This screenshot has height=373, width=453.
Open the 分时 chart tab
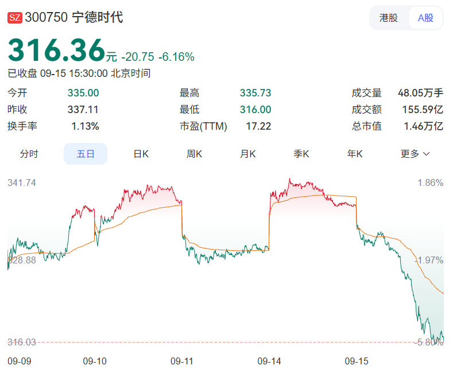29,154
